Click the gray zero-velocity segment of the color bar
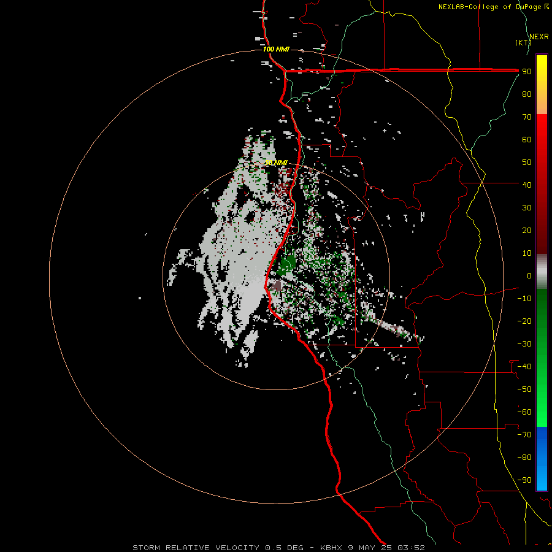This screenshot has height=552, width=552. coord(542,272)
